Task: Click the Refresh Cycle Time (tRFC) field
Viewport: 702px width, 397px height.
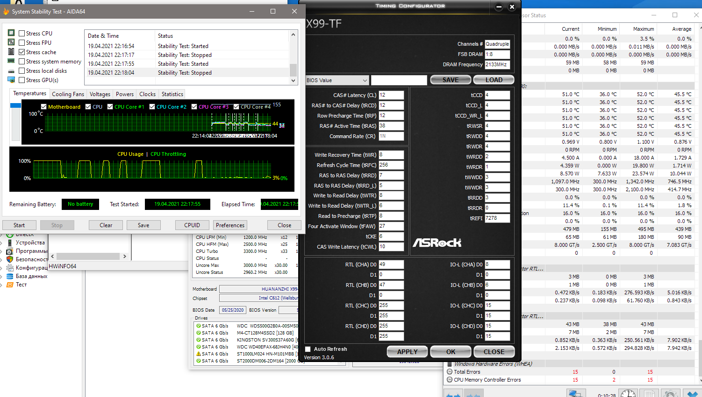Action: tap(391, 165)
